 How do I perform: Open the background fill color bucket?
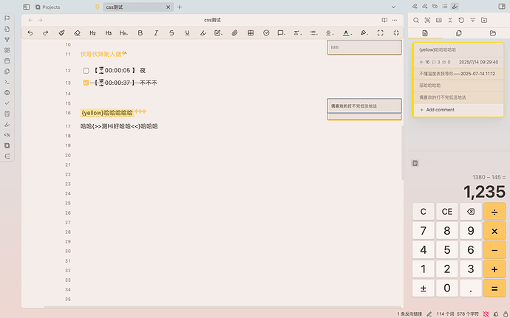pyautogui.click(x=364, y=32)
